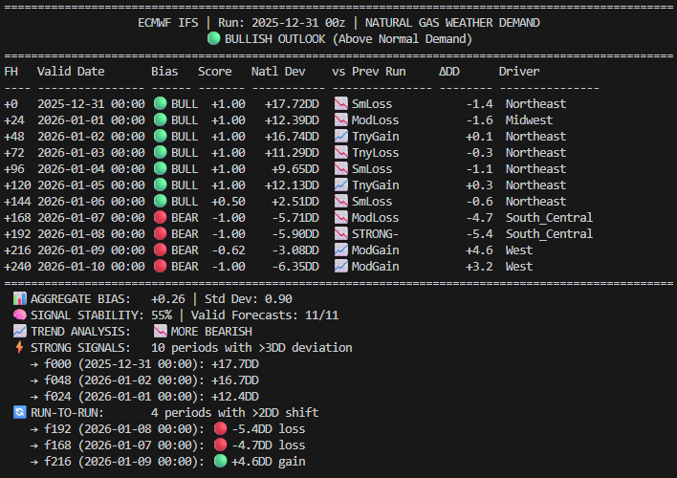Click the vs Prev Run column header
Image resolution: width=677 pixels, height=478 pixels.
pyautogui.click(x=369, y=72)
